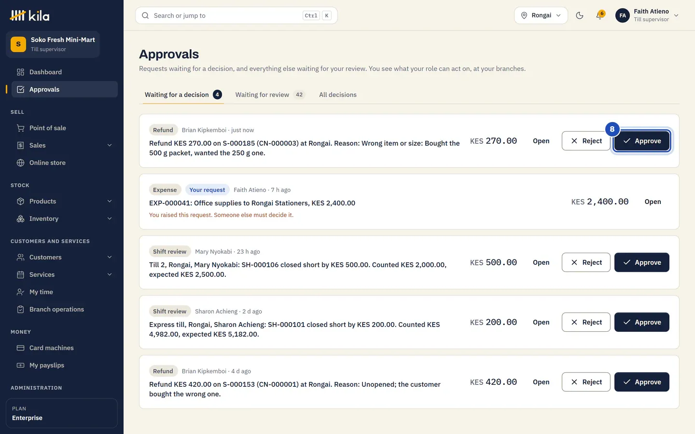695x434 pixels.
Task: Approve Mary Nyokabi shift review
Action: (x=642, y=262)
